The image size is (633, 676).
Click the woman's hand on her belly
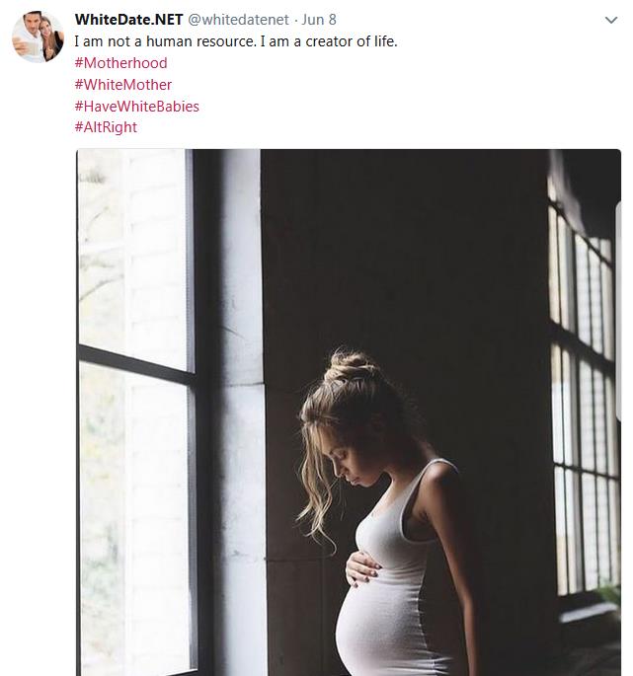(361, 568)
